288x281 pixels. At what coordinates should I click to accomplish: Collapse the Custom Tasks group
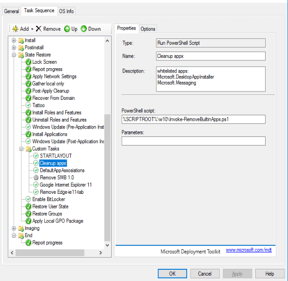tap(21, 149)
